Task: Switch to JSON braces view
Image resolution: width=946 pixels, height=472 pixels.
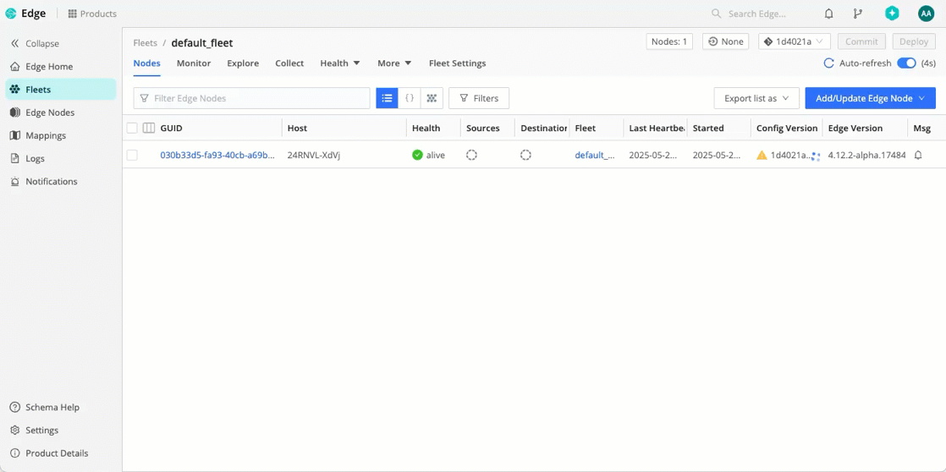Action: (x=410, y=98)
